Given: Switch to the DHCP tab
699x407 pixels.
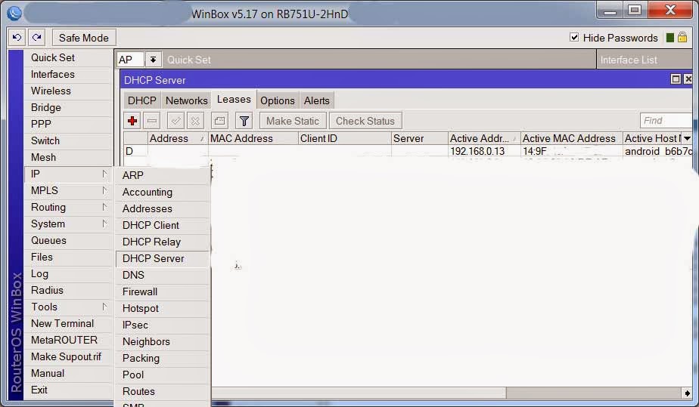Looking at the screenshot, I should [141, 100].
